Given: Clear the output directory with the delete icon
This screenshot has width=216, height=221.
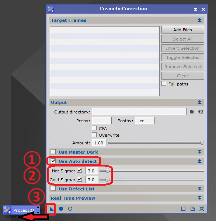Looking at the screenshot, I should point(201,112).
